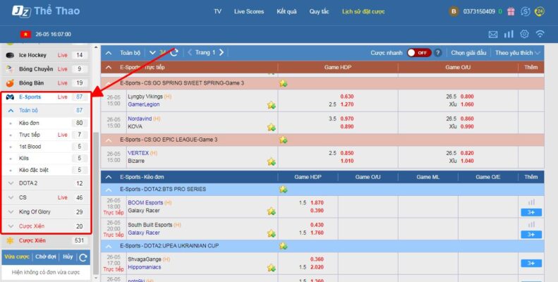This screenshot has height=282, width=558.
Task: Open the 24-hour support icon
Action: point(540,11)
